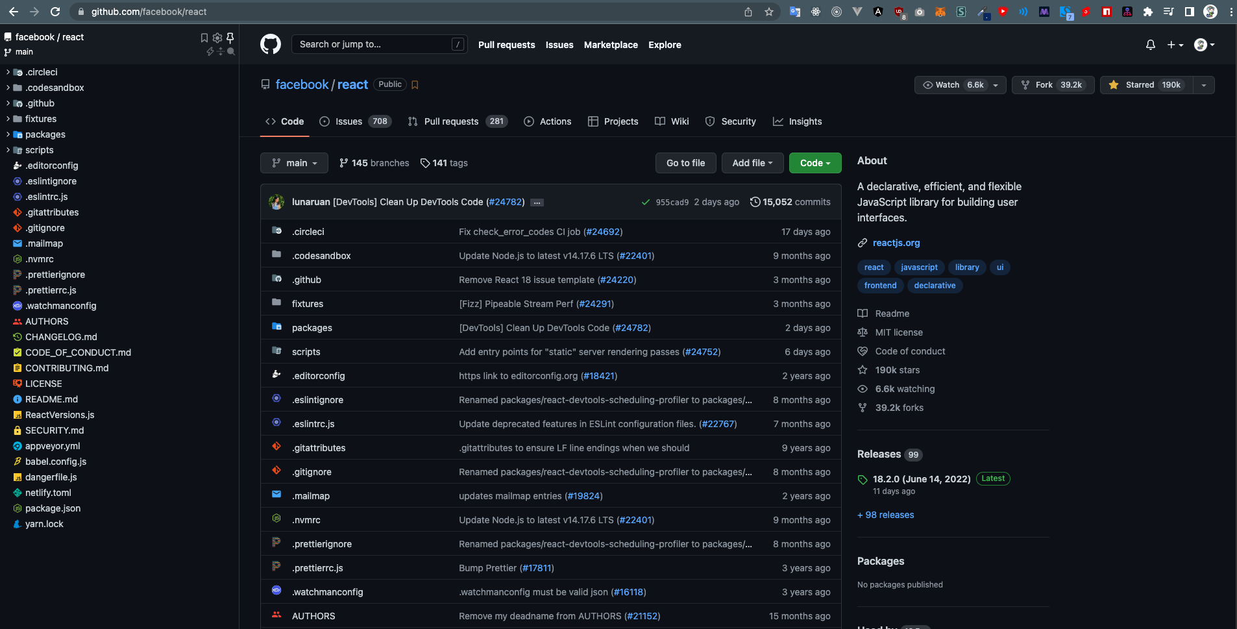Open the Wiki tab

[x=672, y=121]
